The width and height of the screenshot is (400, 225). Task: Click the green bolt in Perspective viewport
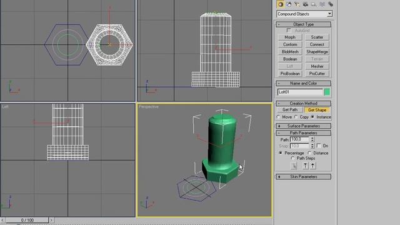[221, 148]
